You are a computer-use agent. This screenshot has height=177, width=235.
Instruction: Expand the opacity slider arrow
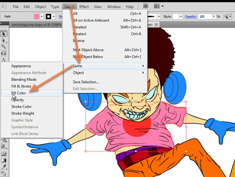[214, 17]
